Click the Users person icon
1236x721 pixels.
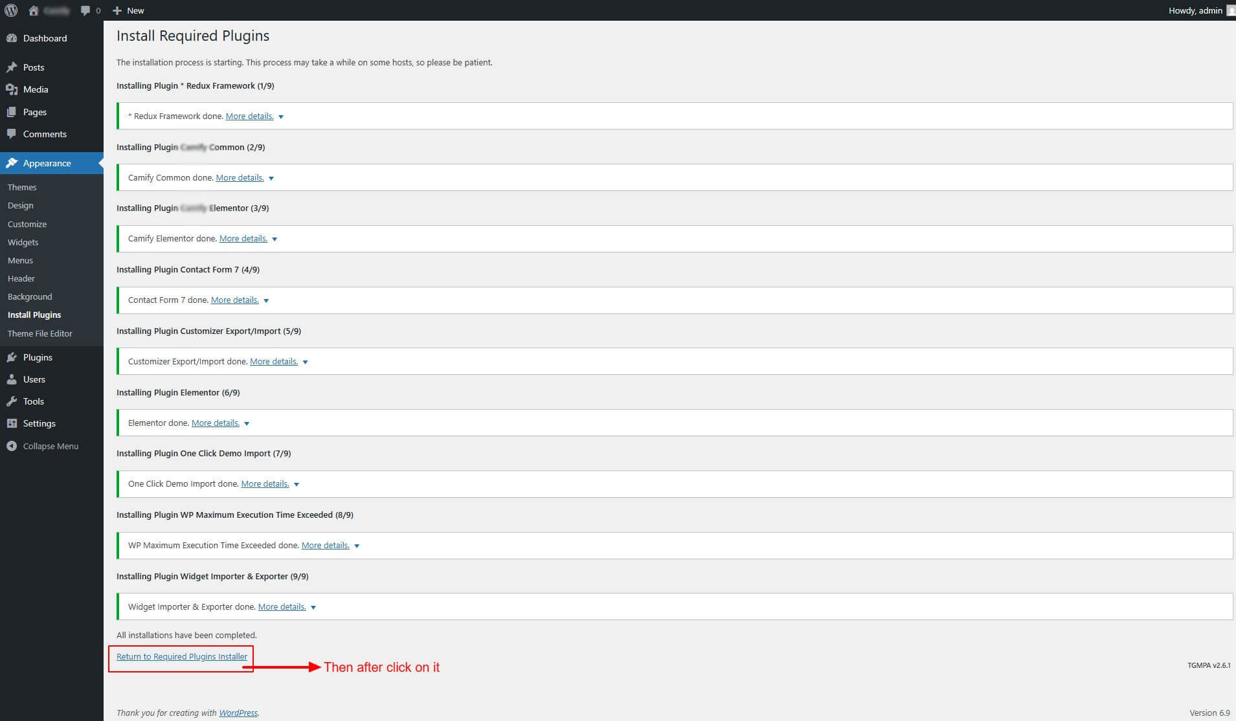tap(12, 379)
